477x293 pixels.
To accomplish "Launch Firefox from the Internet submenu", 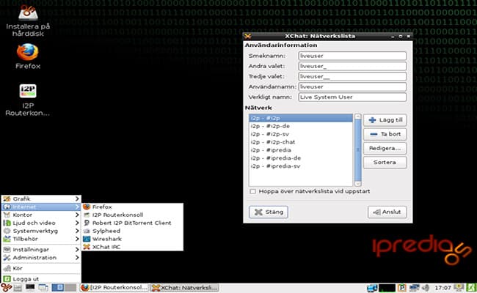I will pos(132,207).
